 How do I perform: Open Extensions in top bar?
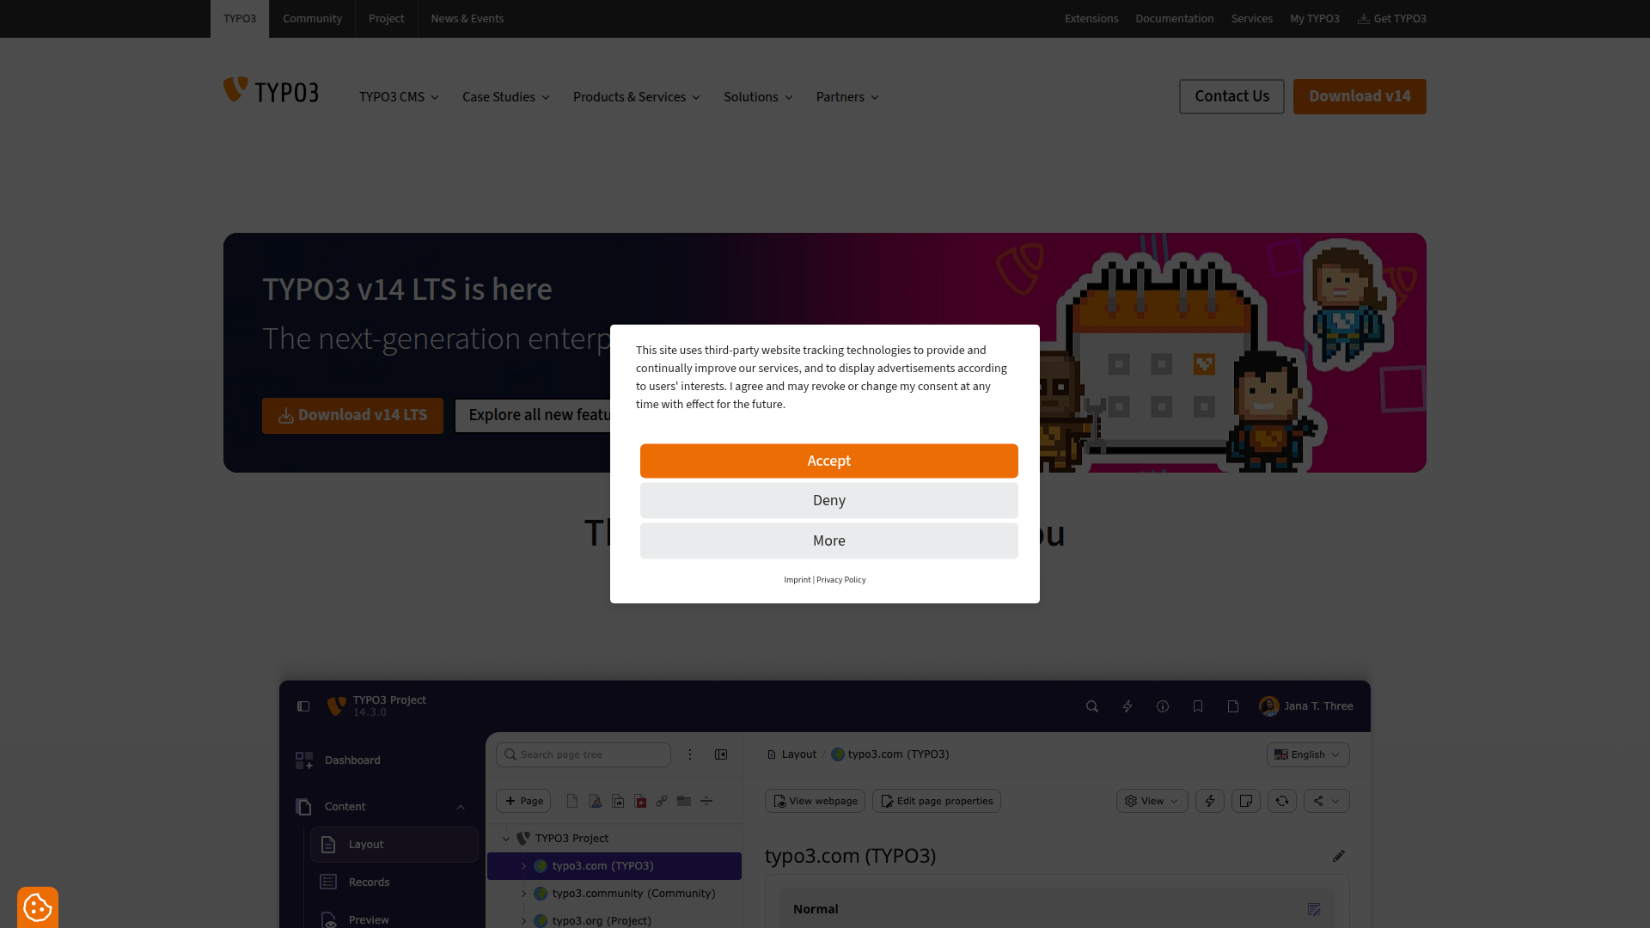coord(1091,19)
